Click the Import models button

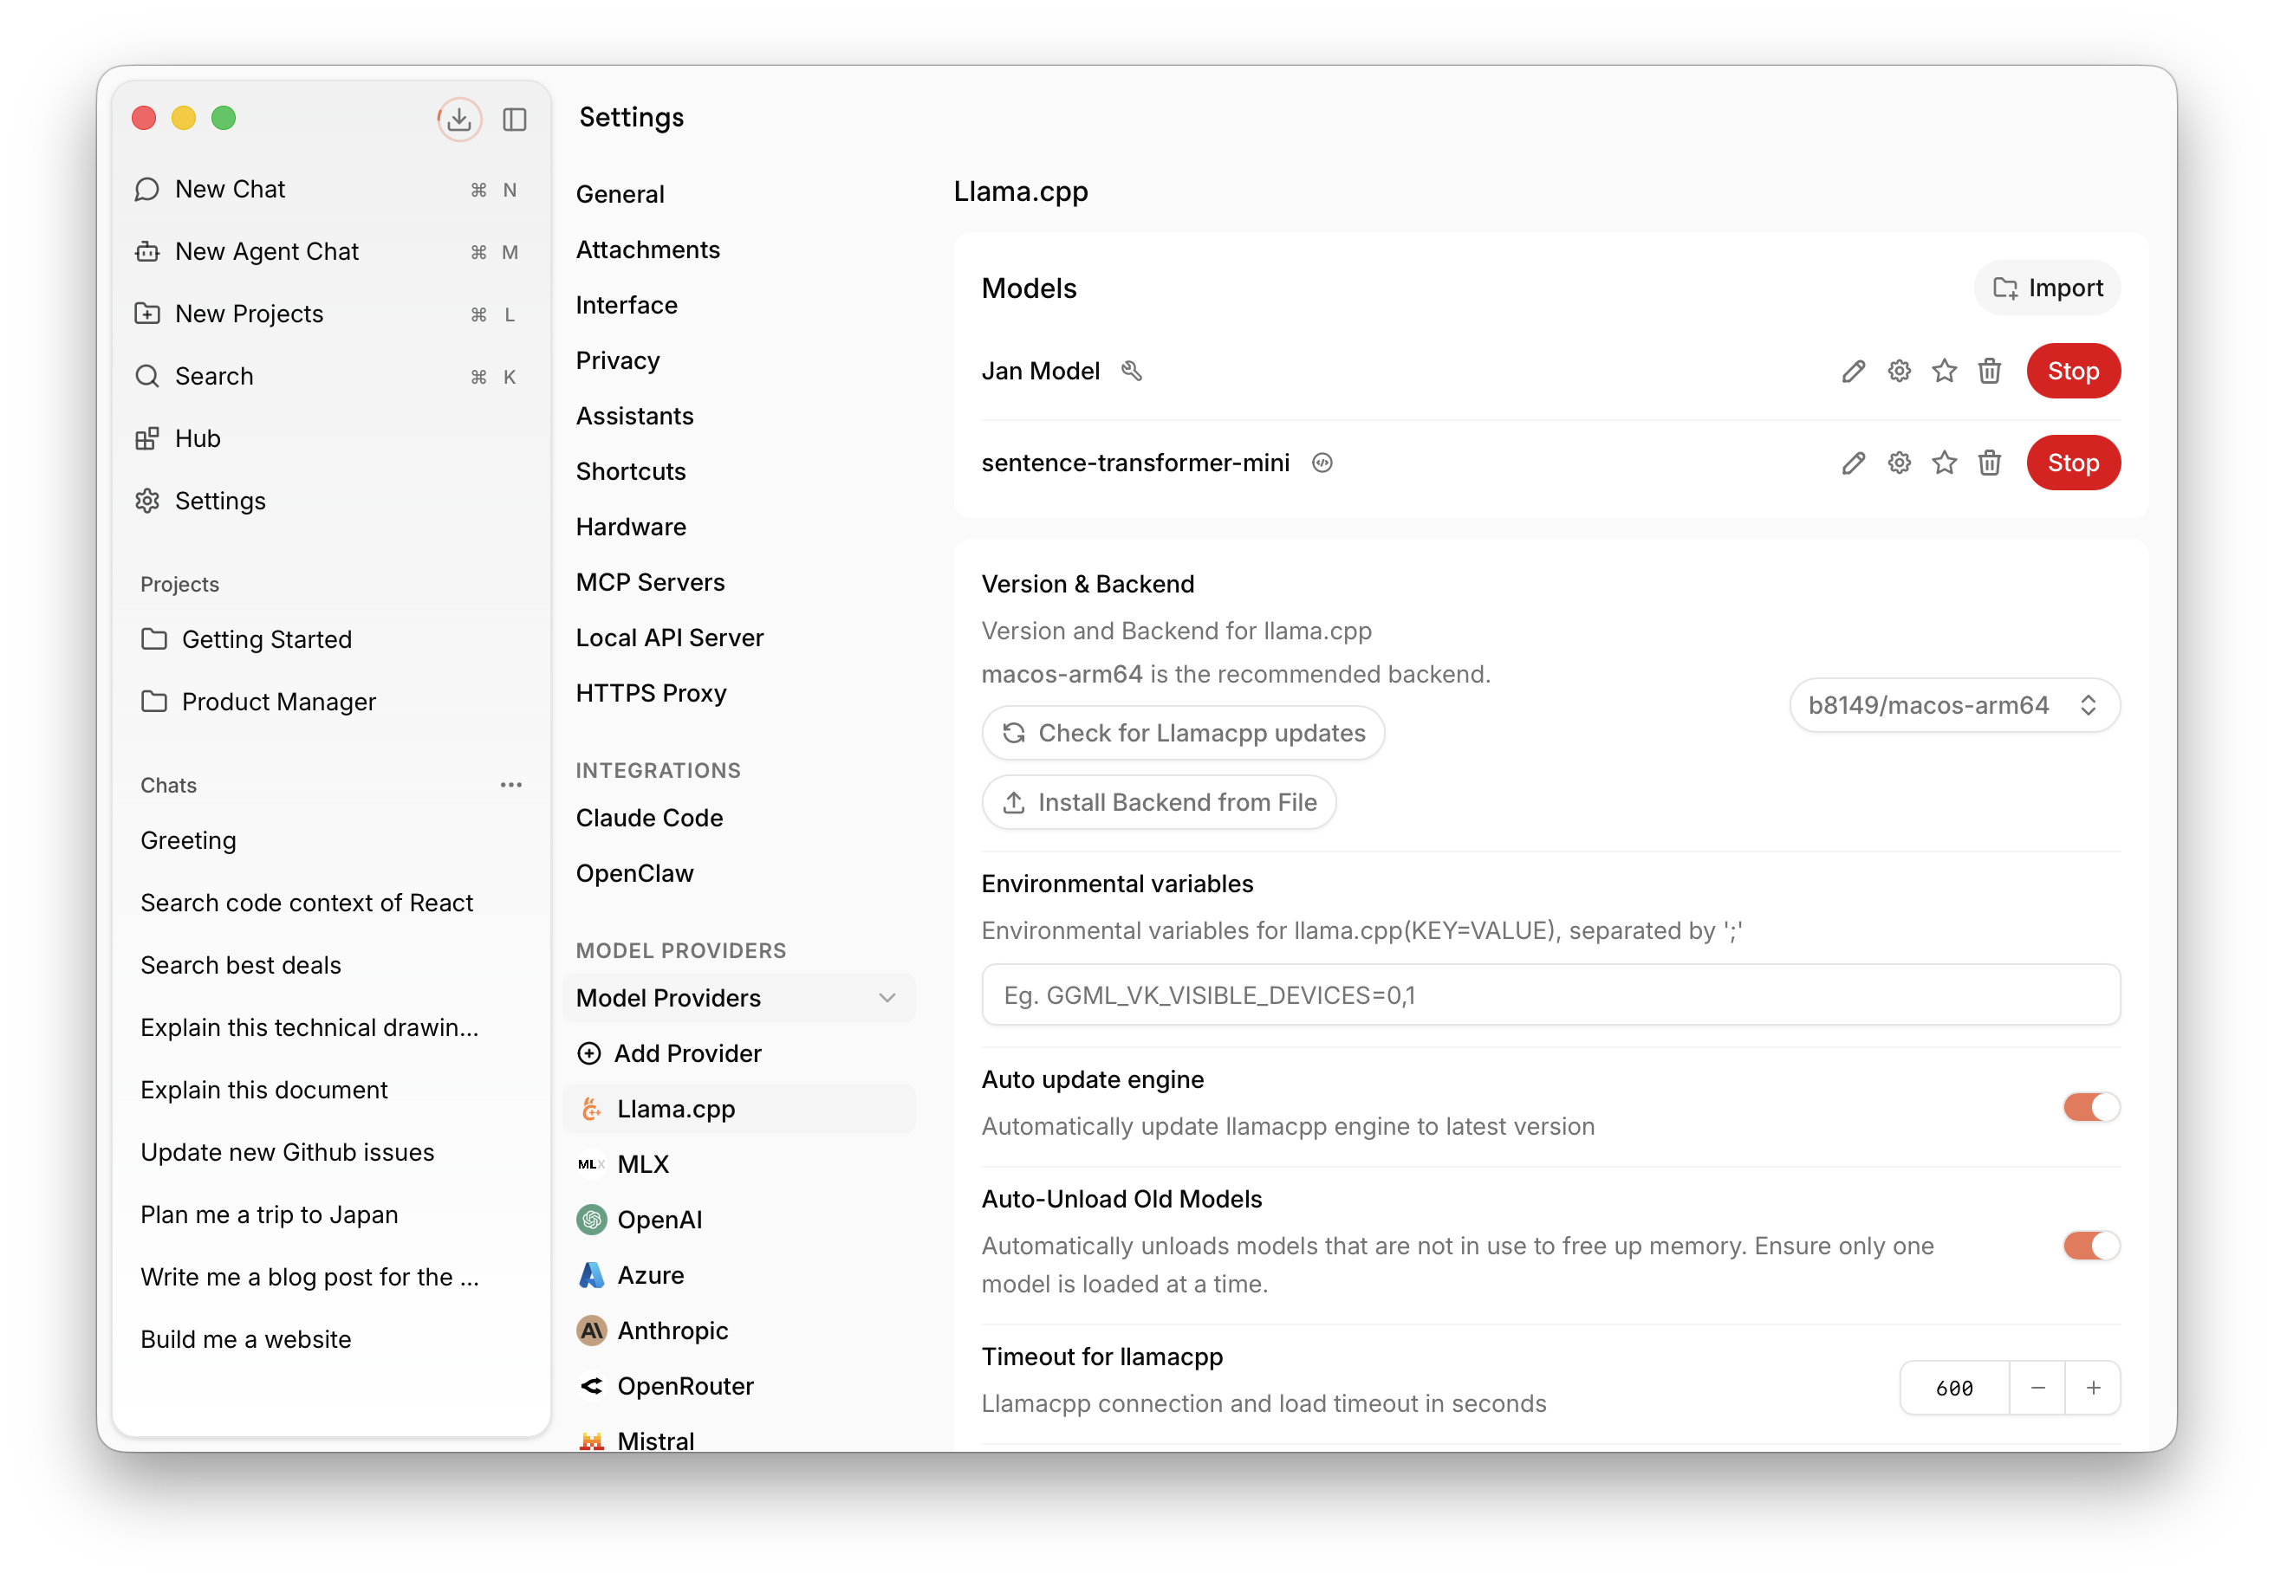pyautogui.click(x=2047, y=288)
